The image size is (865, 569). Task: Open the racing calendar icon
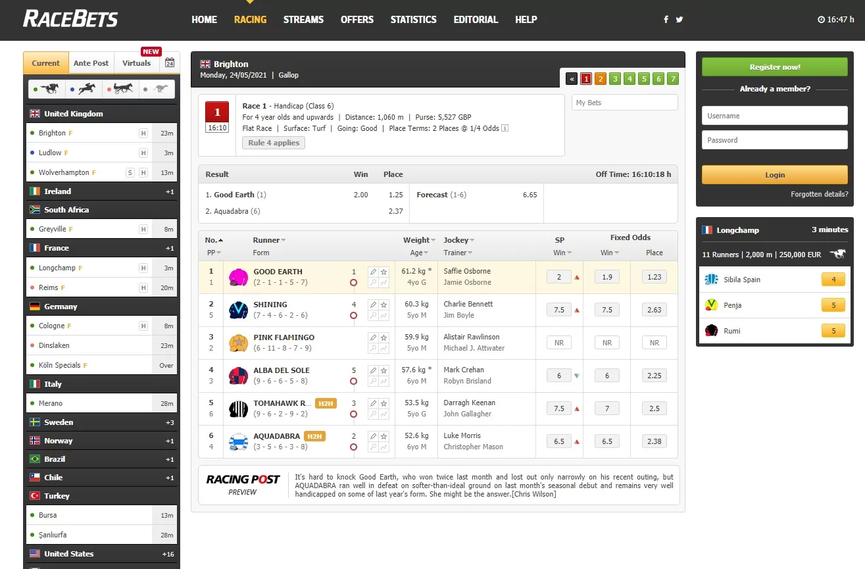pos(170,63)
